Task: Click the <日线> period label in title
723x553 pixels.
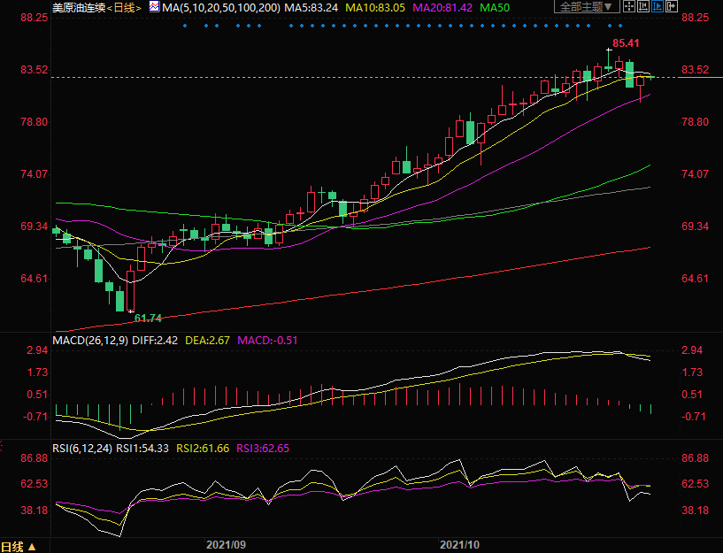Action: 124,7
